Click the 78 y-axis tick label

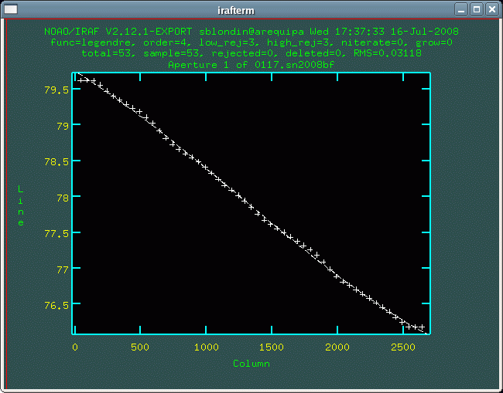tap(62, 197)
